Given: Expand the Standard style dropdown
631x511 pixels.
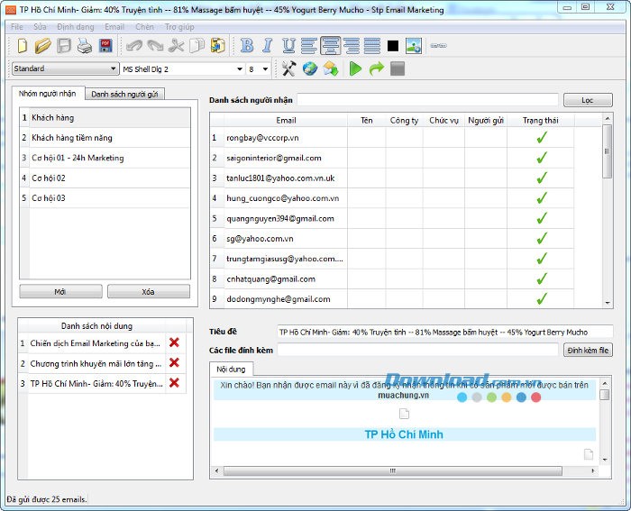Looking at the screenshot, I should pos(114,68).
